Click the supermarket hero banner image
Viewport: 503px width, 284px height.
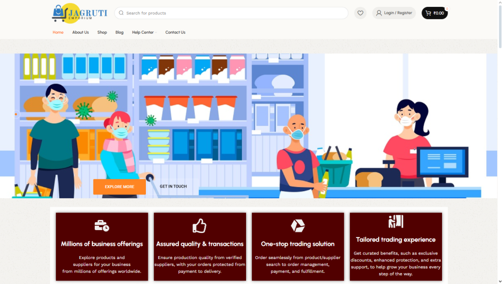249,126
